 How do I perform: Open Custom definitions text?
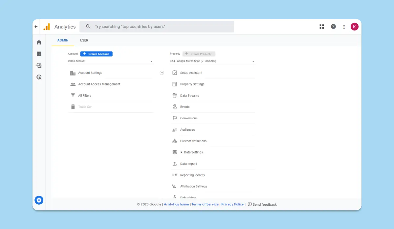click(193, 141)
